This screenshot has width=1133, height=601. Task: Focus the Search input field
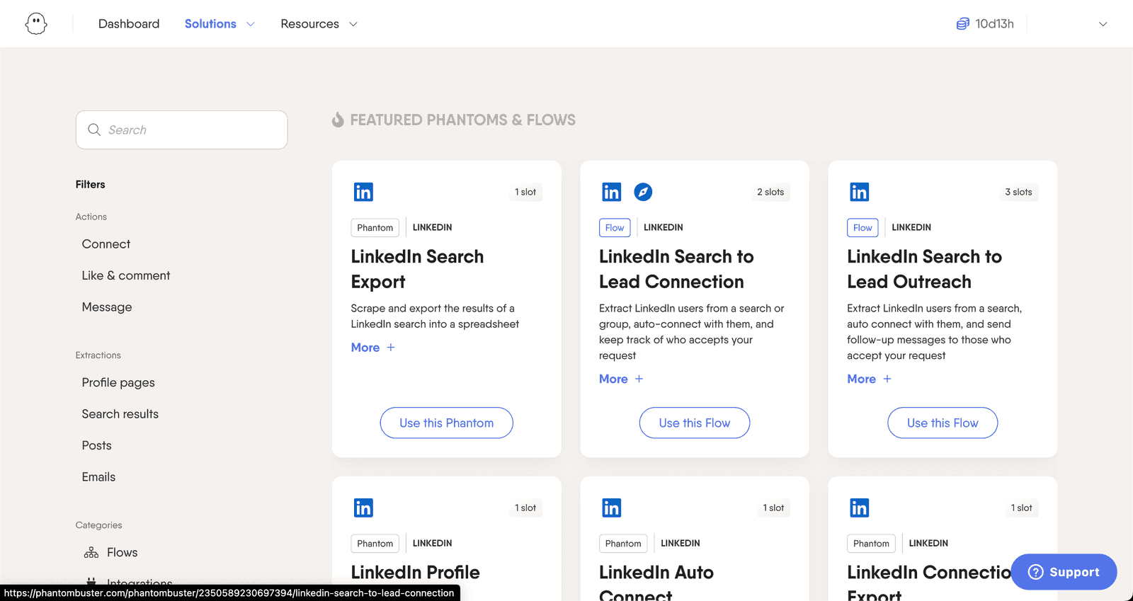[x=181, y=130]
